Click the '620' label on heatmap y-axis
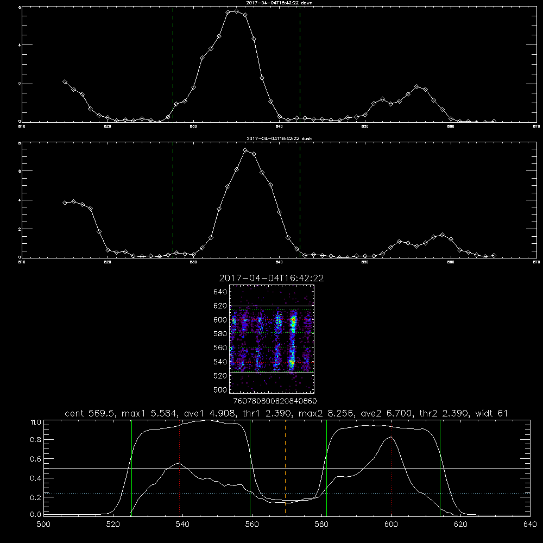This screenshot has width=543, height=543. point(220,306)
